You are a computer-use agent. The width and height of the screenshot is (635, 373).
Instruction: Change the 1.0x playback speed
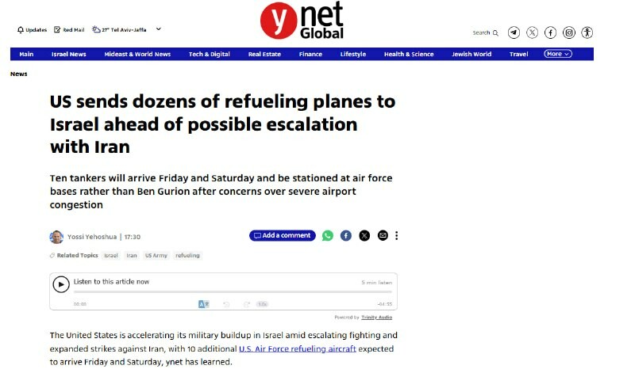[x=263, y=304]
